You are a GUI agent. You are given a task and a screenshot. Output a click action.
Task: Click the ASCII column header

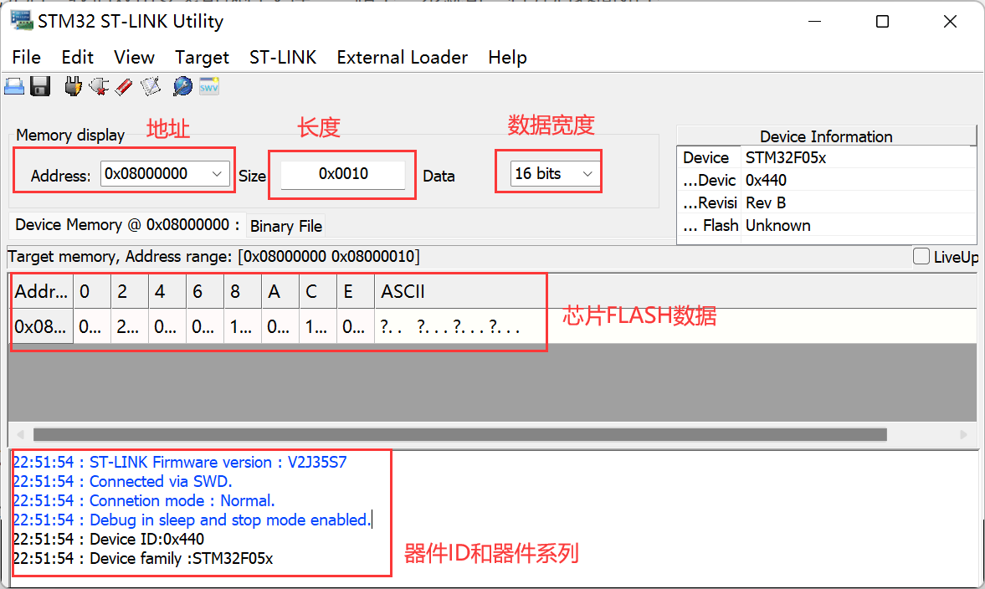(403, 292)
